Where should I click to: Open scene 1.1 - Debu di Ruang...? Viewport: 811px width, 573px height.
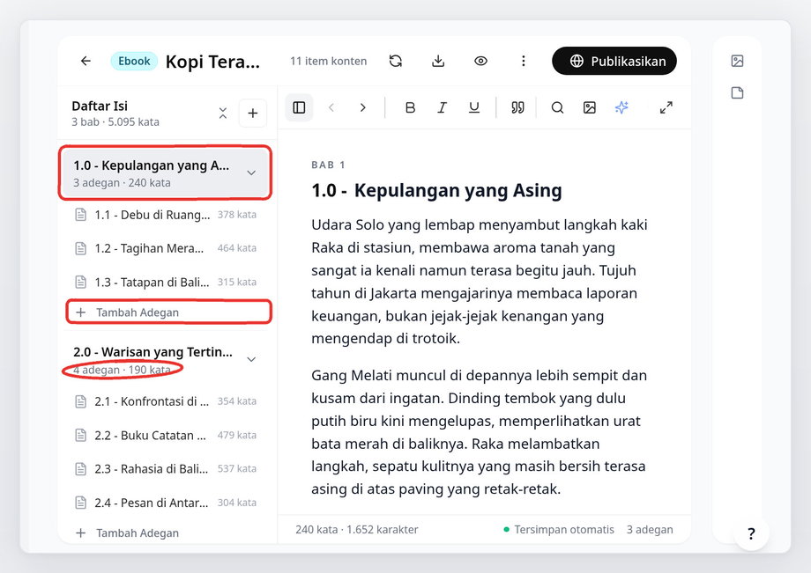[x=165, y=215]
